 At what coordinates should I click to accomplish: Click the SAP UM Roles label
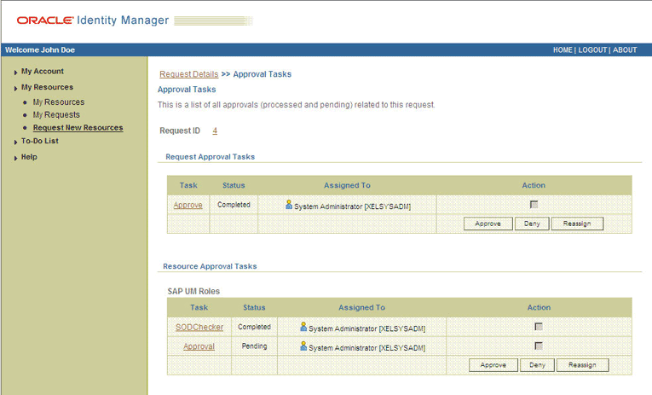click(193, 292)
